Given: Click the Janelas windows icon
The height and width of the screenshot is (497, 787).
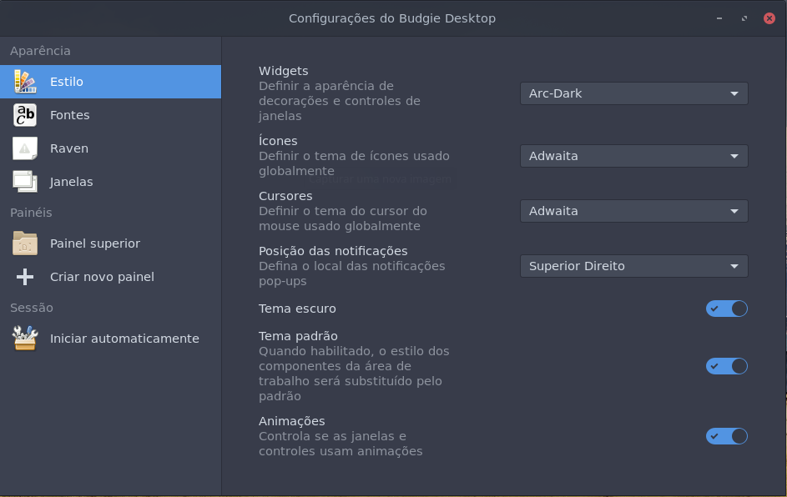Looking at the screenshot, I should tap(25, 182).
